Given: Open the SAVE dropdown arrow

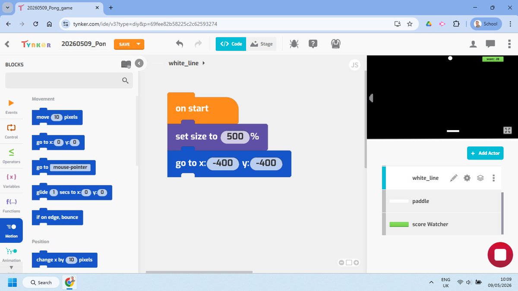Looking at the screenshot, I should coord(138,44).
